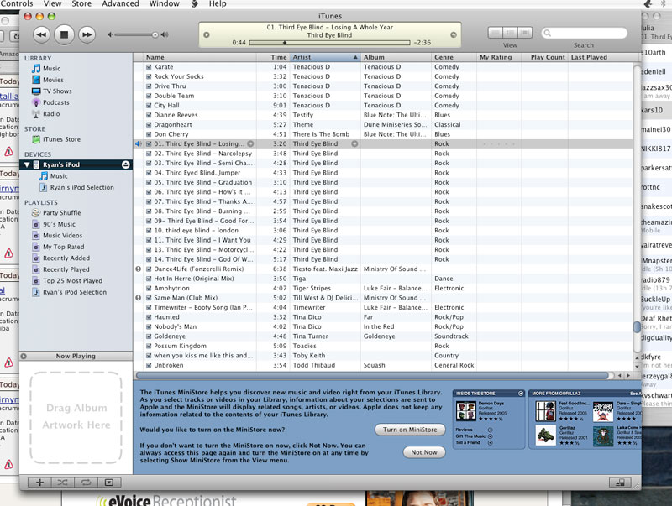Screen dimensions: 672x506
Task: Uncheck the Drive Thru checkbox
Action: (149, 86)
